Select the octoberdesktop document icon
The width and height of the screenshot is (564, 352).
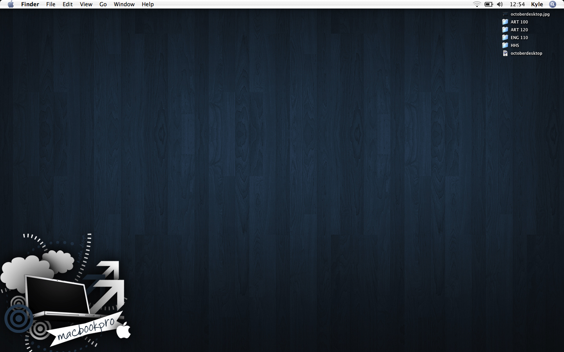(x=505, y=53)
